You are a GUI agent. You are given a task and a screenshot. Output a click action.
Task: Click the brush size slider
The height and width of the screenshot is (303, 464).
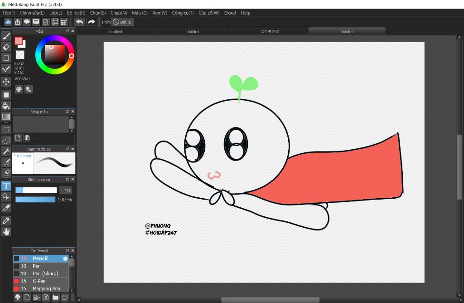click(x=36, y=190)
